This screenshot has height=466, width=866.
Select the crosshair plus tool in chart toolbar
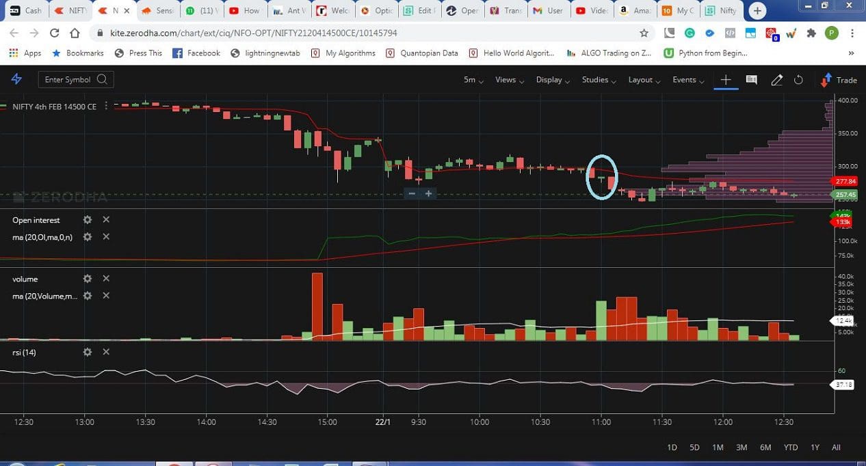[x=726, y=80]
